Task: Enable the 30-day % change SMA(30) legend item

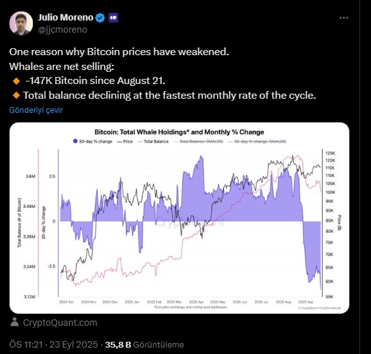Action: [x=257, y=142]
